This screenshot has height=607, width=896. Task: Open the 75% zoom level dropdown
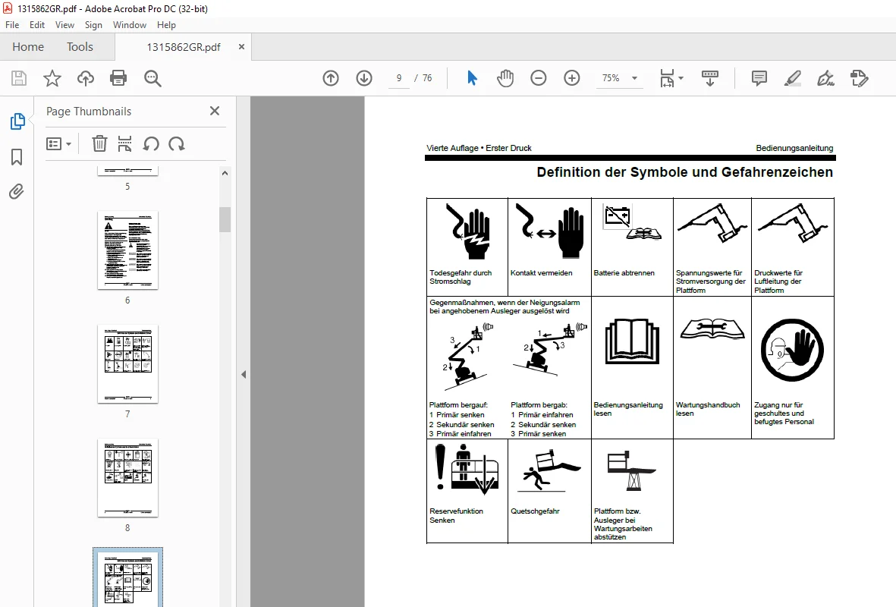click(x=620, y=78)
